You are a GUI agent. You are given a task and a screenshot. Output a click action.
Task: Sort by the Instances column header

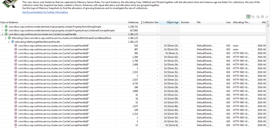coord(127,22)
